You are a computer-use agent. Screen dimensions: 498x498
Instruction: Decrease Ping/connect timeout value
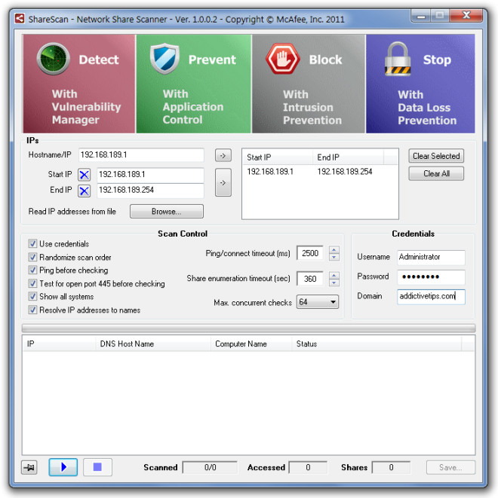(334, 257)
